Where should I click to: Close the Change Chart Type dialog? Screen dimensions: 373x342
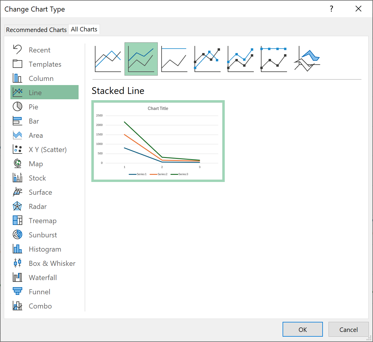coord(358,9)
